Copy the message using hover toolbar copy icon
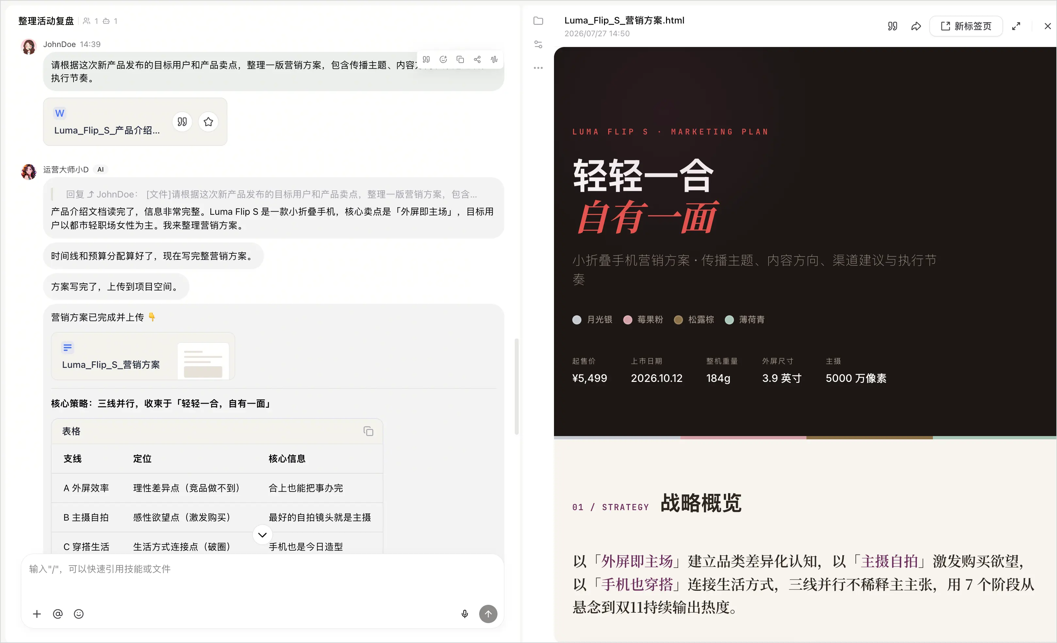This screenshot has width=1057, height=643. click(x=460, y=60)
